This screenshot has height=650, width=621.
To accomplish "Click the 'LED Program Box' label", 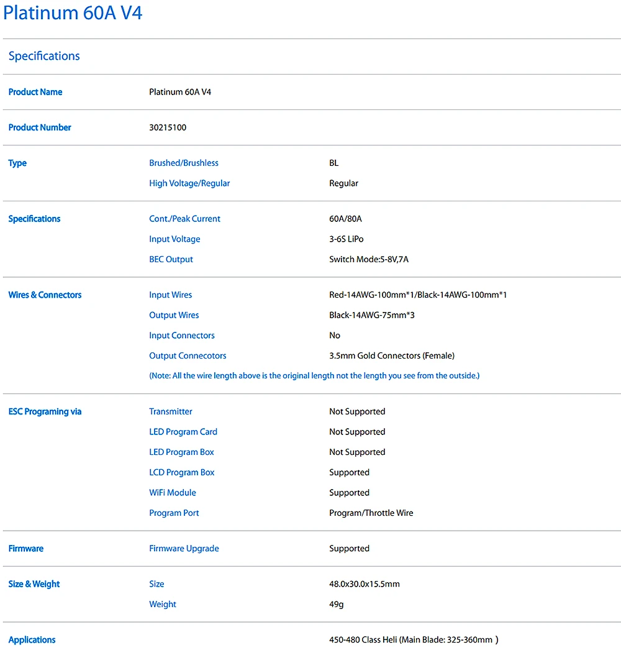I will pyautogui.click(x=181, y=452).
